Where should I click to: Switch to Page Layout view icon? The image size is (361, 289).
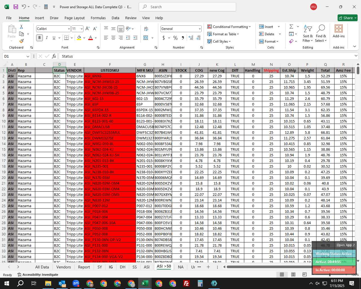tap(293, 274)
